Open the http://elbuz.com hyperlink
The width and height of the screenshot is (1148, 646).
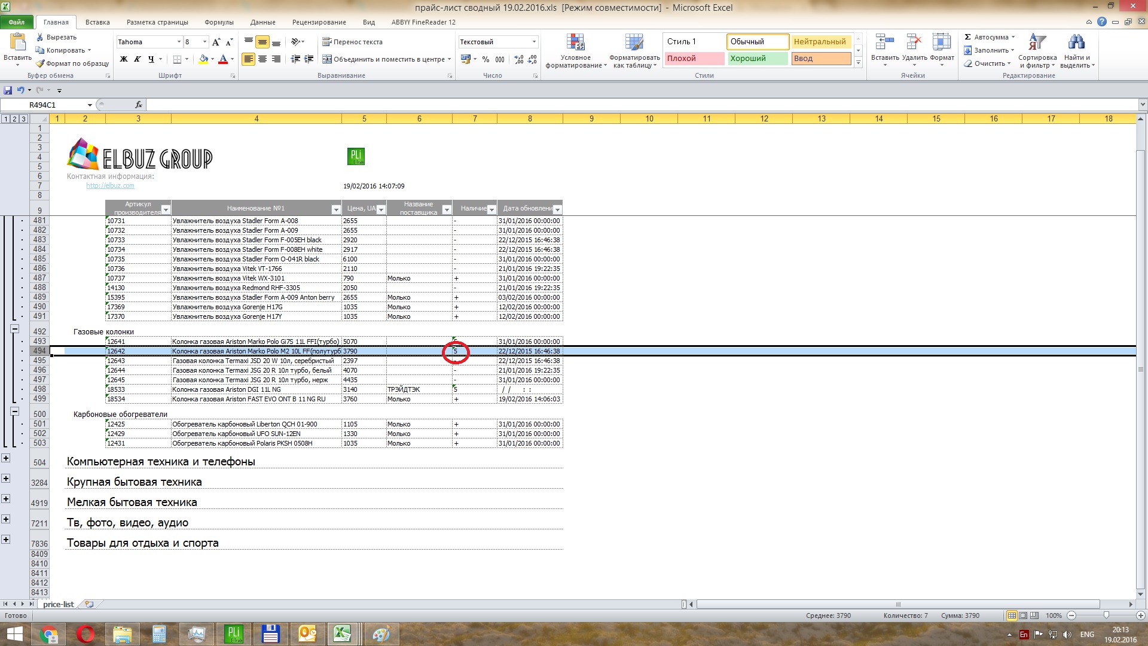(110, 186)
